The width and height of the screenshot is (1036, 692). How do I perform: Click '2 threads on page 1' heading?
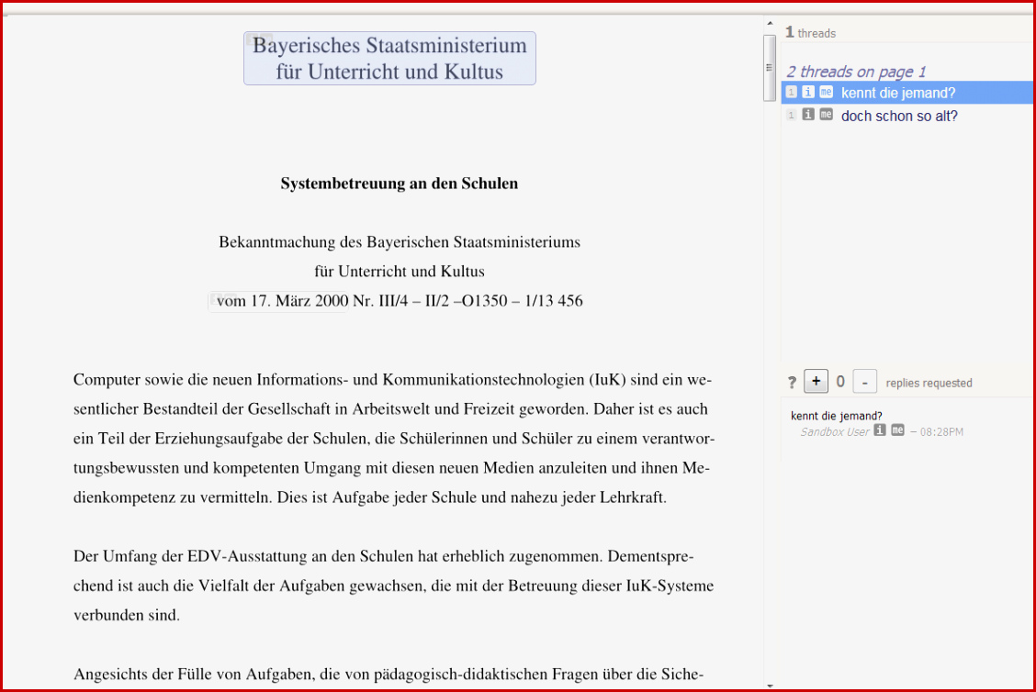click(x=856, y=72)
